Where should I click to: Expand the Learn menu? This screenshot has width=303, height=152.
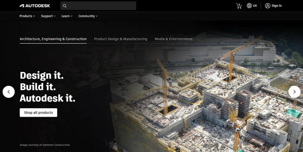pos(67,16)
